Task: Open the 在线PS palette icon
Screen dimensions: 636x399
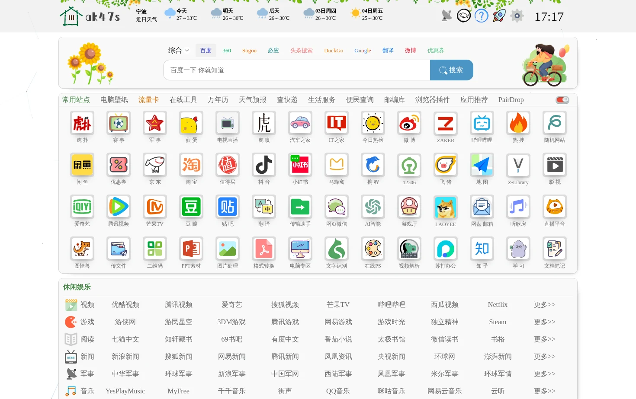Action: 373,249
